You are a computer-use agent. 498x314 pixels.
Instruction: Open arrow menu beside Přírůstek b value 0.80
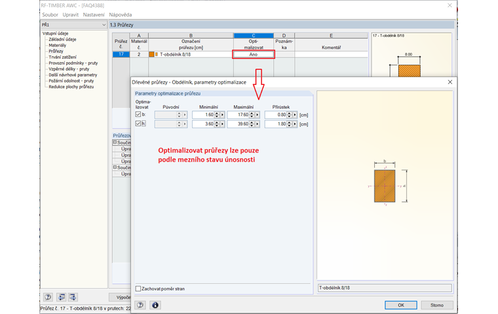coord(295,115)
